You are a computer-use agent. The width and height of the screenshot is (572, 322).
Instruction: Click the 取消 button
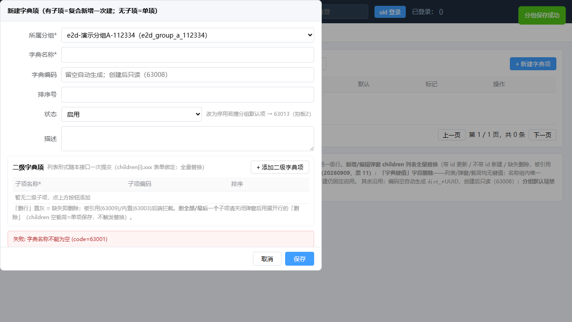(267, 259)
